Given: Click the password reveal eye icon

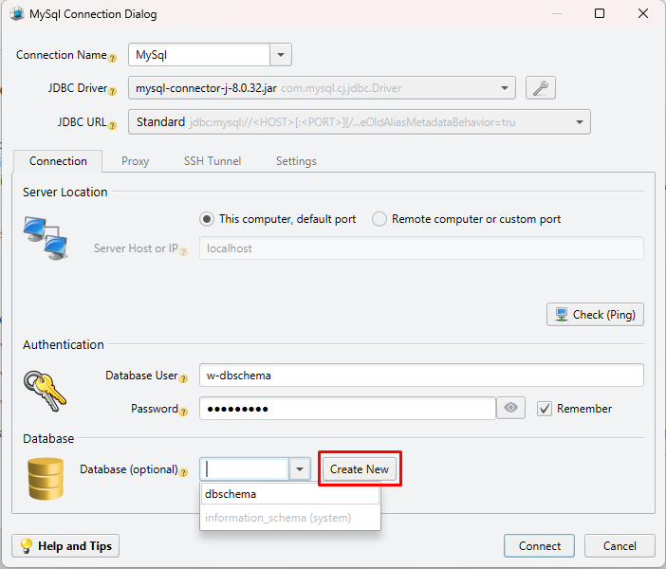Looking at the screenshot, I should tap(510, 408).
